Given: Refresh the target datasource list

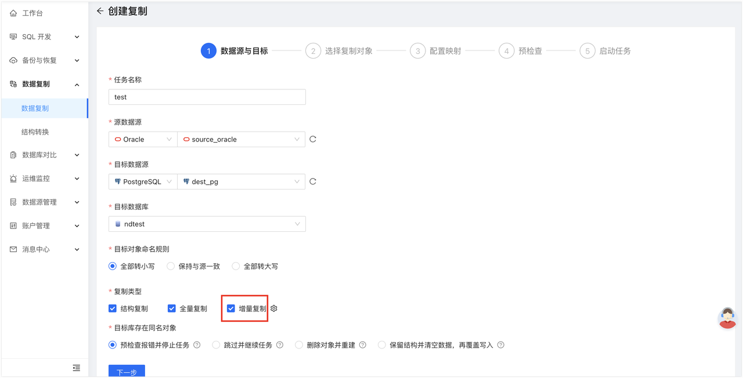Looking at the screenshot, I should (313, 181).
